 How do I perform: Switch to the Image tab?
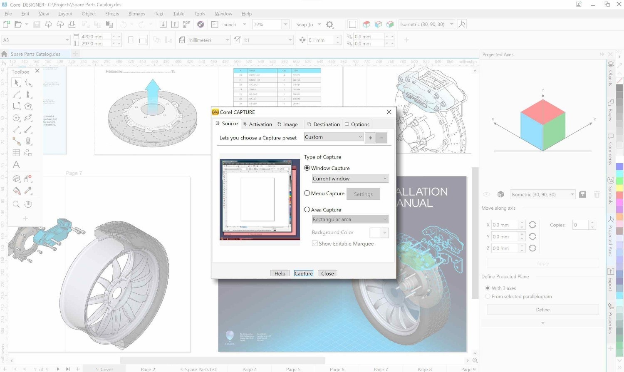click(x=287, y=124)
